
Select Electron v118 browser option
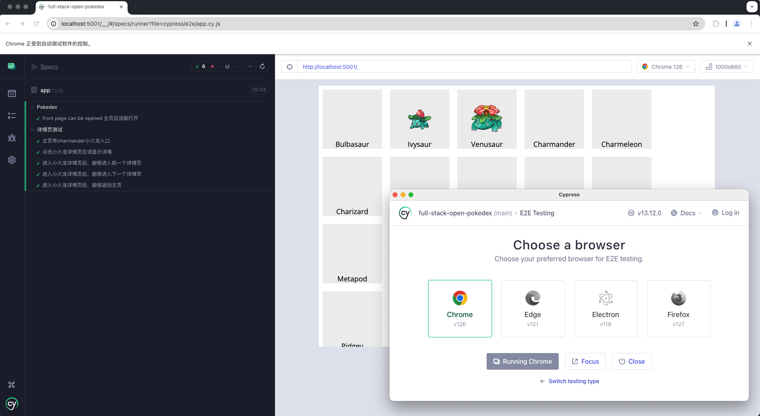coord(605,309)
